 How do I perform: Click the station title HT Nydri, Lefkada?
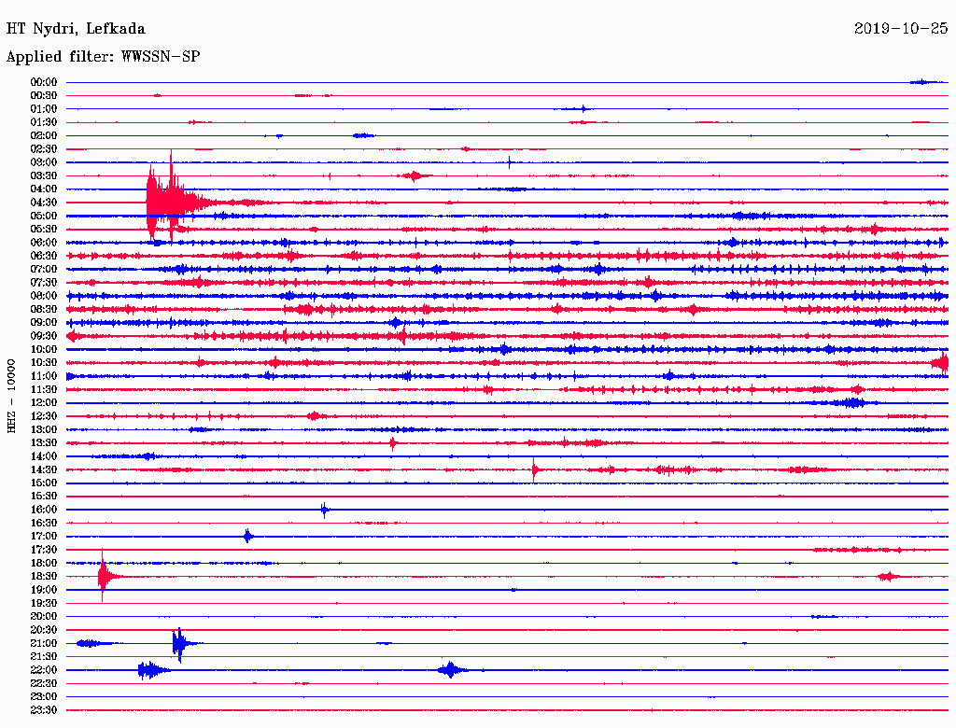click(x=76, y=29)
